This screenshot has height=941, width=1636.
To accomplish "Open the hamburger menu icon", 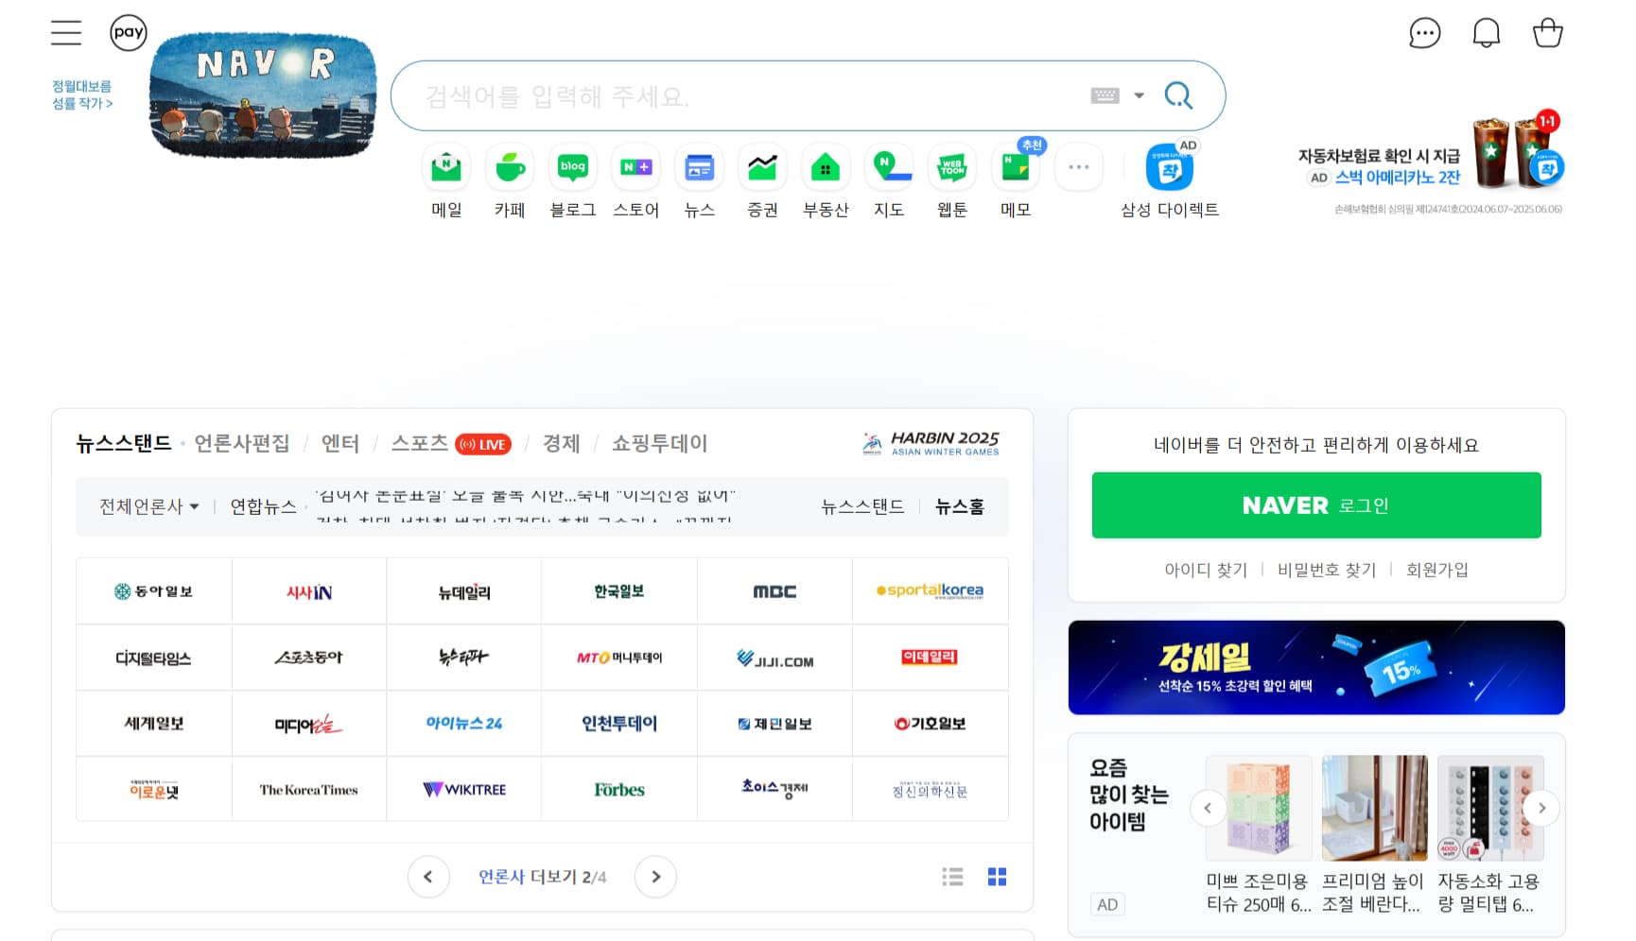I will coord(66,33).
